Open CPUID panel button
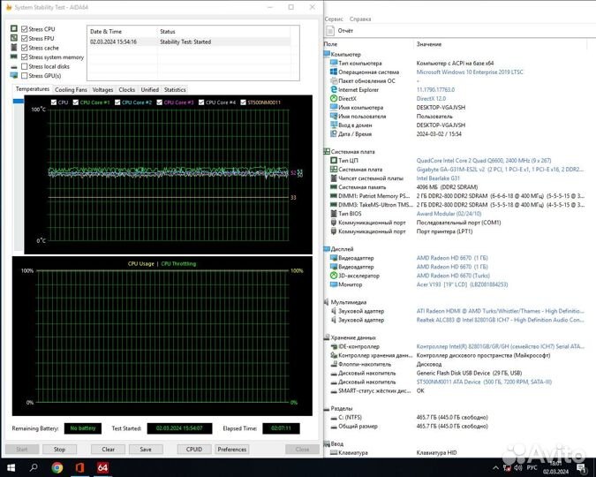Screen dimensions: 596x477 [194, 450]
